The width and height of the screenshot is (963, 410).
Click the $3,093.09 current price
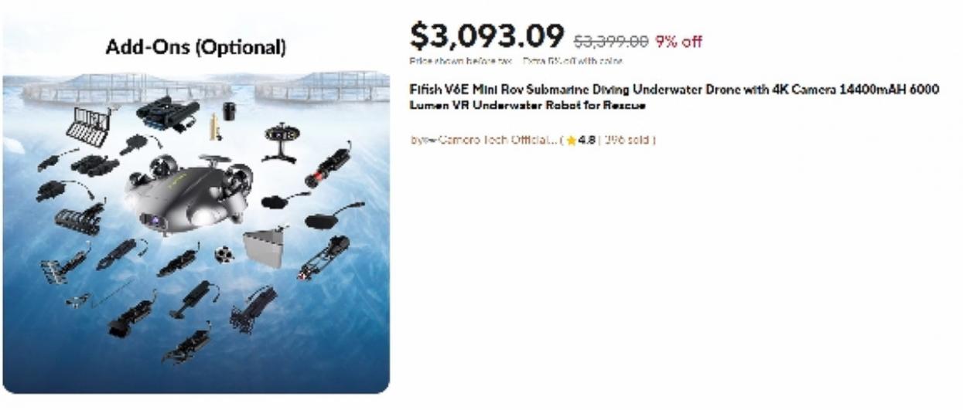tap(487, 36)
